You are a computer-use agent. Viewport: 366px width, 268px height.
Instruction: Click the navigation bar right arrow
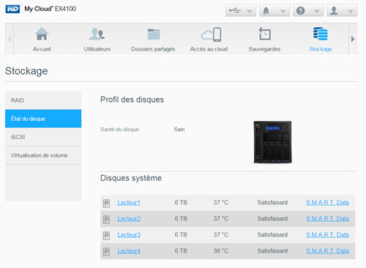353,39
